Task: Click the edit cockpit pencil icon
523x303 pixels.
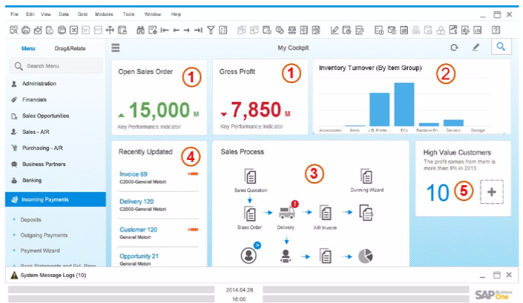Action: [x=476, y=47]
